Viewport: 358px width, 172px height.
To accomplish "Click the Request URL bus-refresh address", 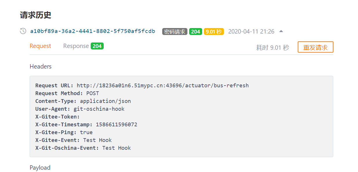I will click(x=162, y=85).
